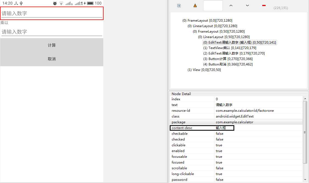Screen dimensions: 309x183
Task: Tap the 取消 button in the device screenshot
Action: [x=52, y=59]
